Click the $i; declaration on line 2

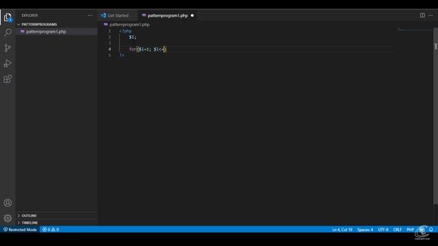132,37
